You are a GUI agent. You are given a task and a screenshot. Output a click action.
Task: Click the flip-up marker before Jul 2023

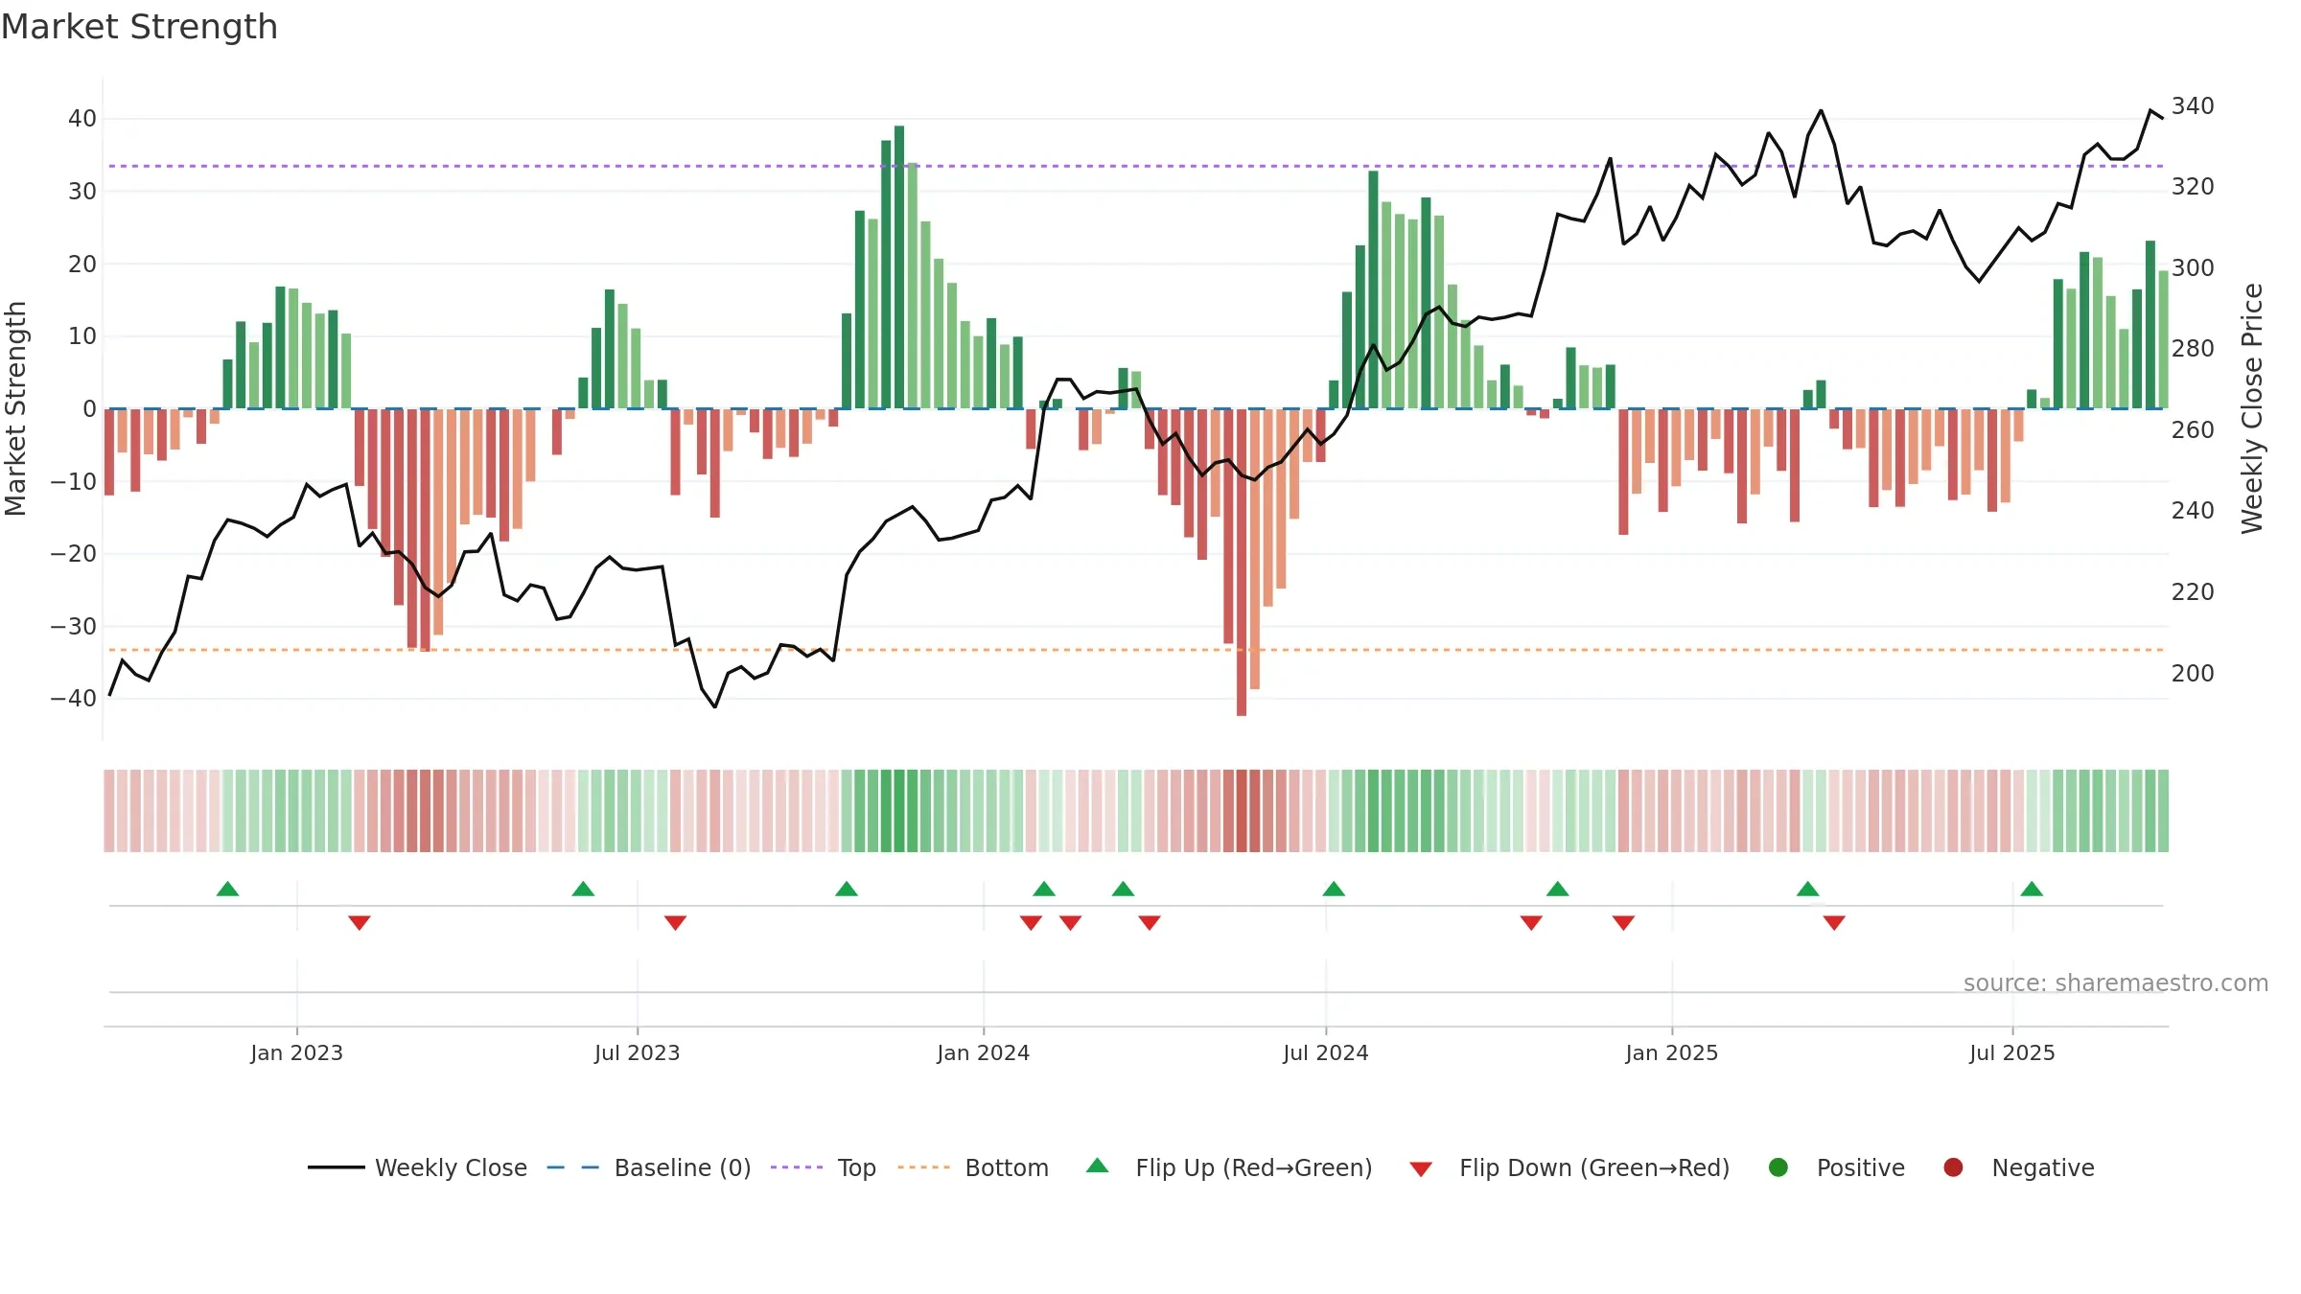[x=583, y=889]
